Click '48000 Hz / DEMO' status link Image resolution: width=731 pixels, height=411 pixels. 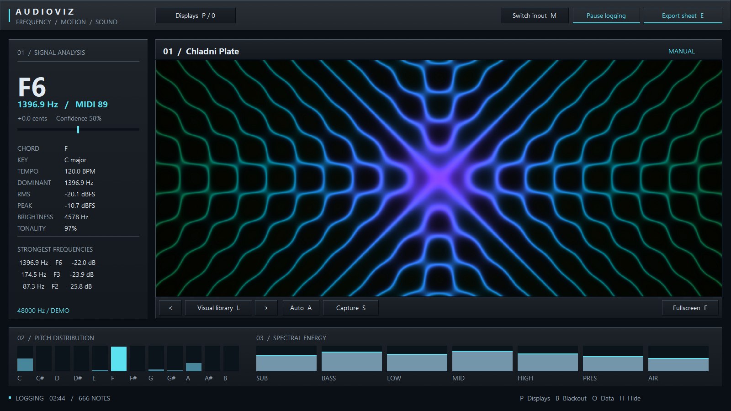43,311
